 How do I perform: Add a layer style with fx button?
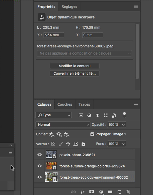(83, 192)
